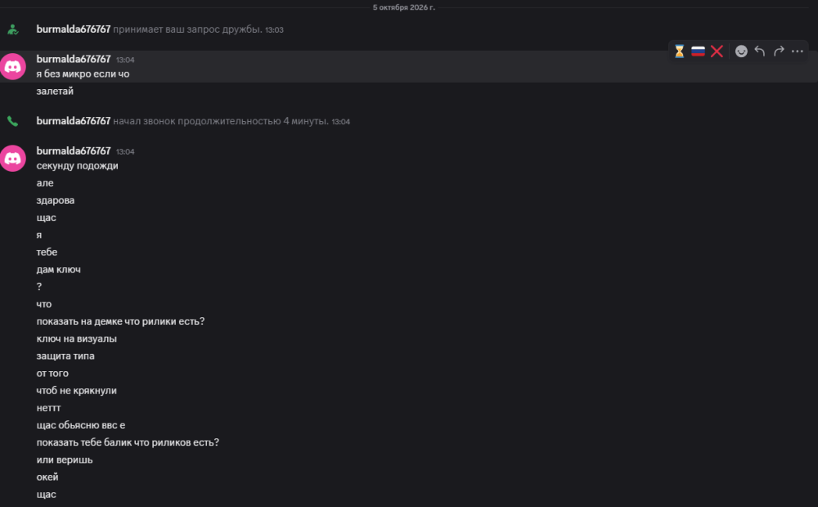Click the green phone icon of the call entry
This screenshot has height=507, width=818.
tap(12, 122)
